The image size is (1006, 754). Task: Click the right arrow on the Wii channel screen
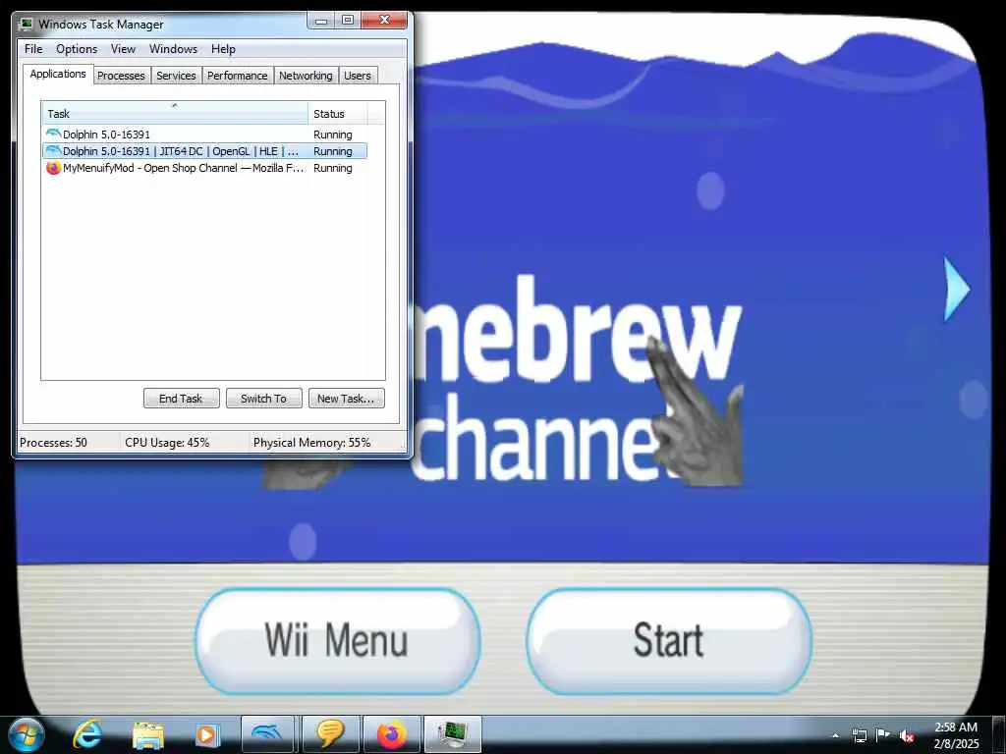[x=957, y=289]
